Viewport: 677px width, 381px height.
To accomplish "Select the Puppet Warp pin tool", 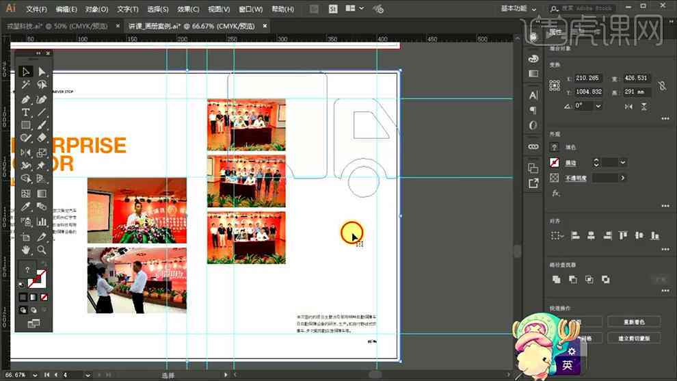I will pyautogui.click(x=42, y=166).
